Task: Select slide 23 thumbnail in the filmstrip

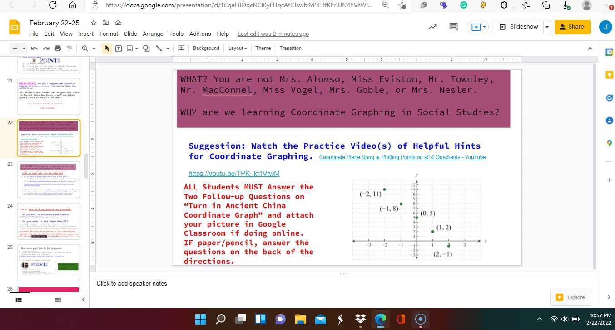Action: (49, 179)
